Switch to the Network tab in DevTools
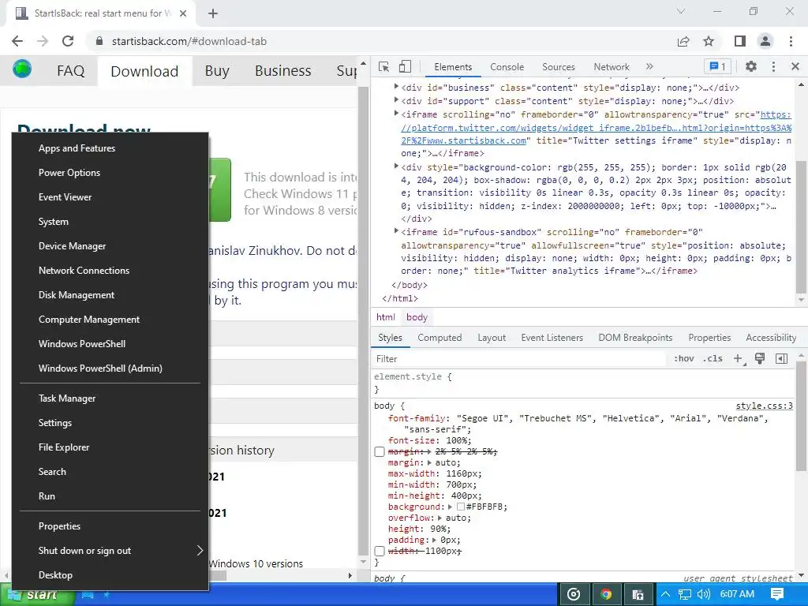 pos(612,67)
